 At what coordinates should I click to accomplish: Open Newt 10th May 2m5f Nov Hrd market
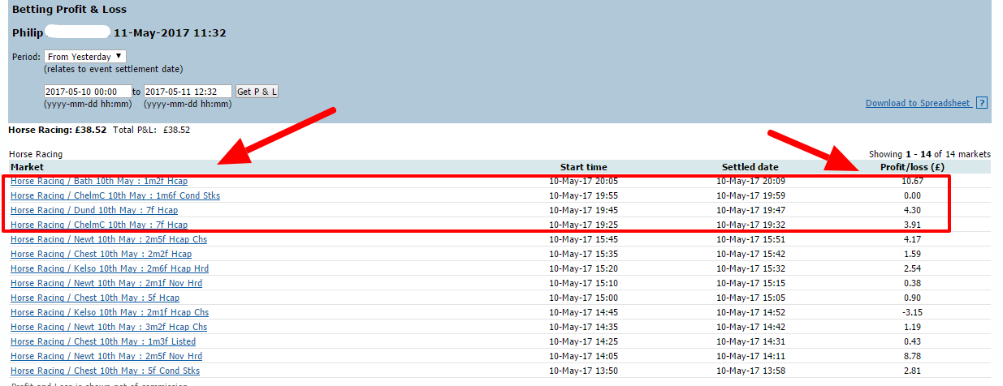click(x=106, y=356)
